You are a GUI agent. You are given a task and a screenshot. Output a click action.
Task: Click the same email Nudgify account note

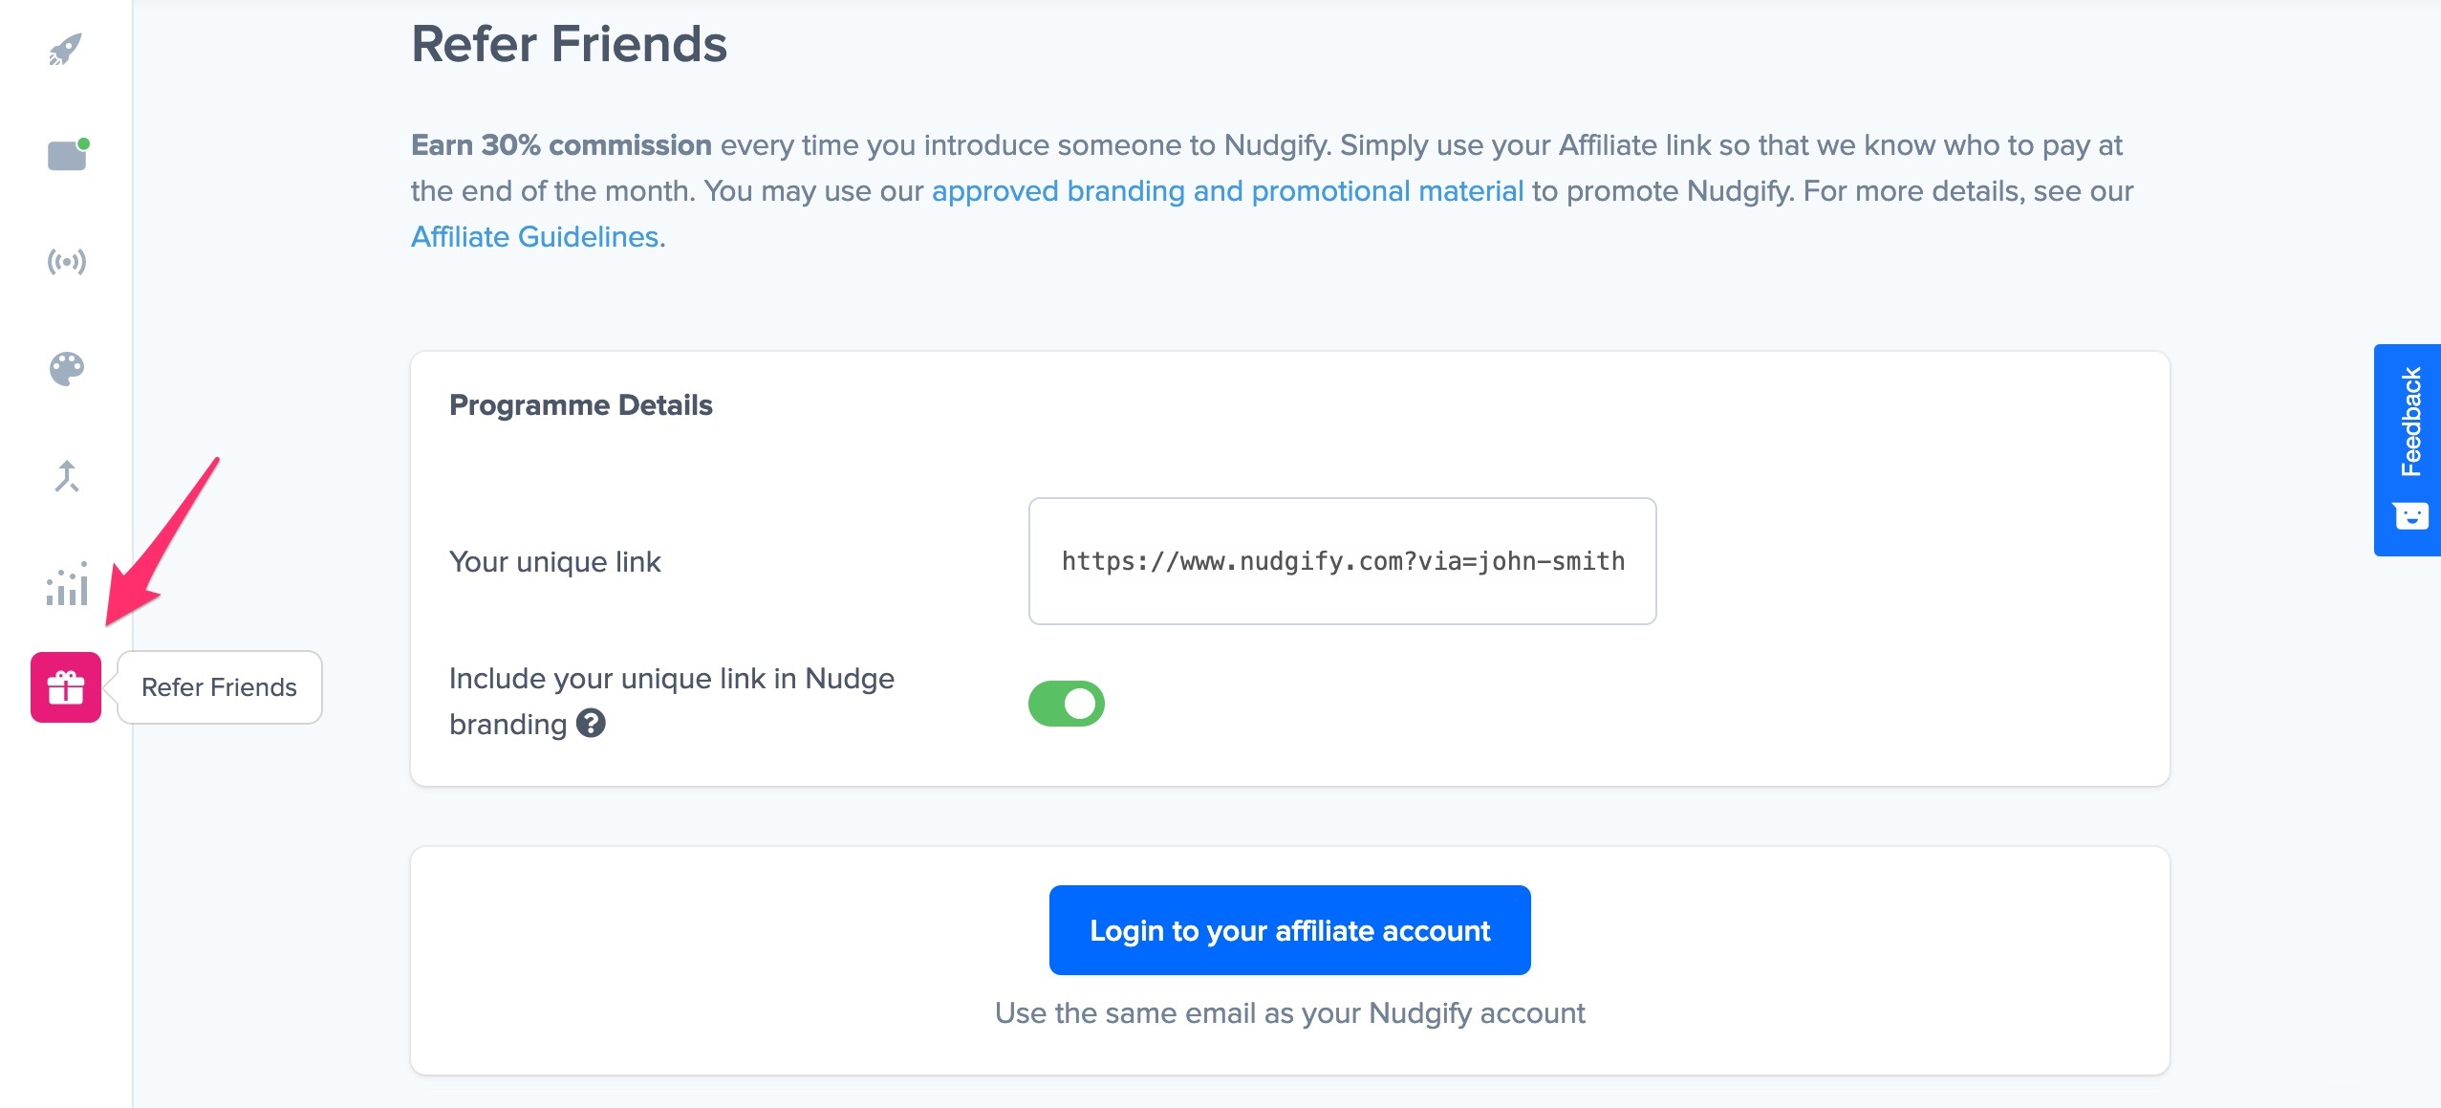[1289, 1013]
